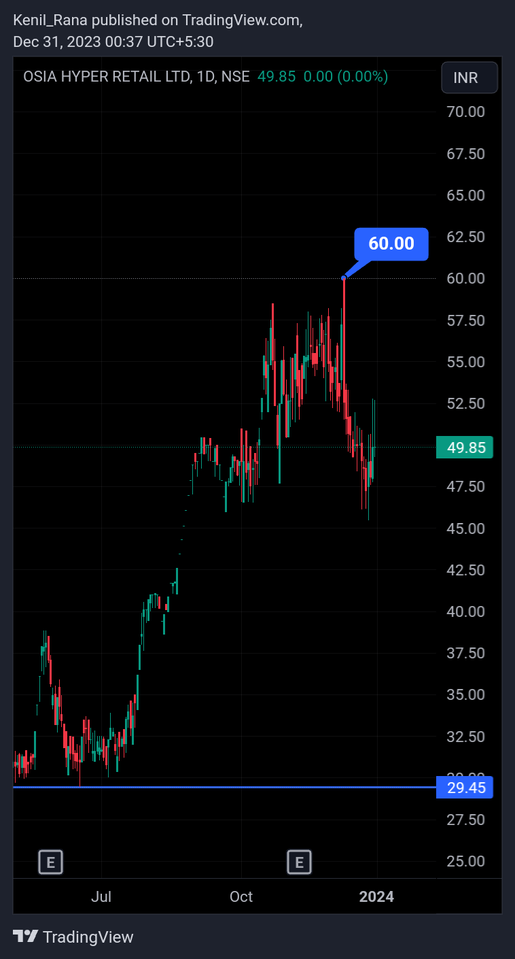
Task: Click the 52.50 price axis label
Action: pos(465,403)
